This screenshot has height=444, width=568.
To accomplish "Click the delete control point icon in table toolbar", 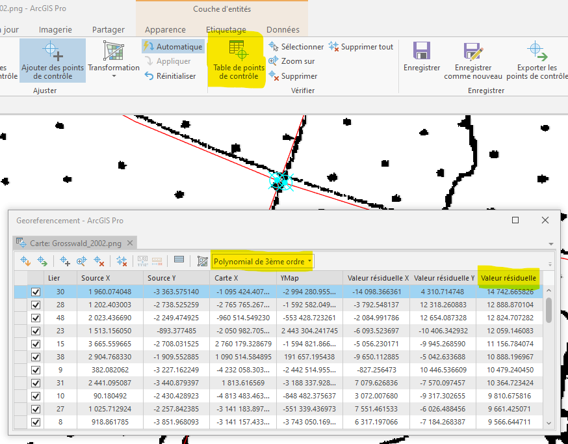I will tap(99, 261).
